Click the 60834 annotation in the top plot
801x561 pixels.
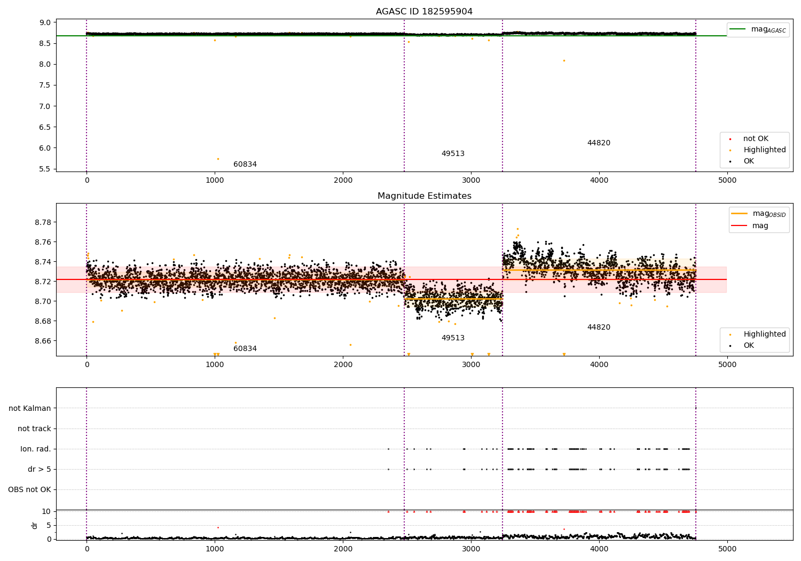point(245,165)
